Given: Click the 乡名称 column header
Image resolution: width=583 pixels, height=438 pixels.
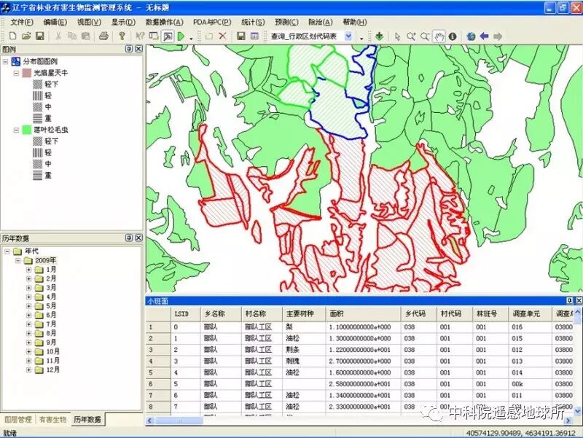Looking at the screenshot, I should (221, 313).
